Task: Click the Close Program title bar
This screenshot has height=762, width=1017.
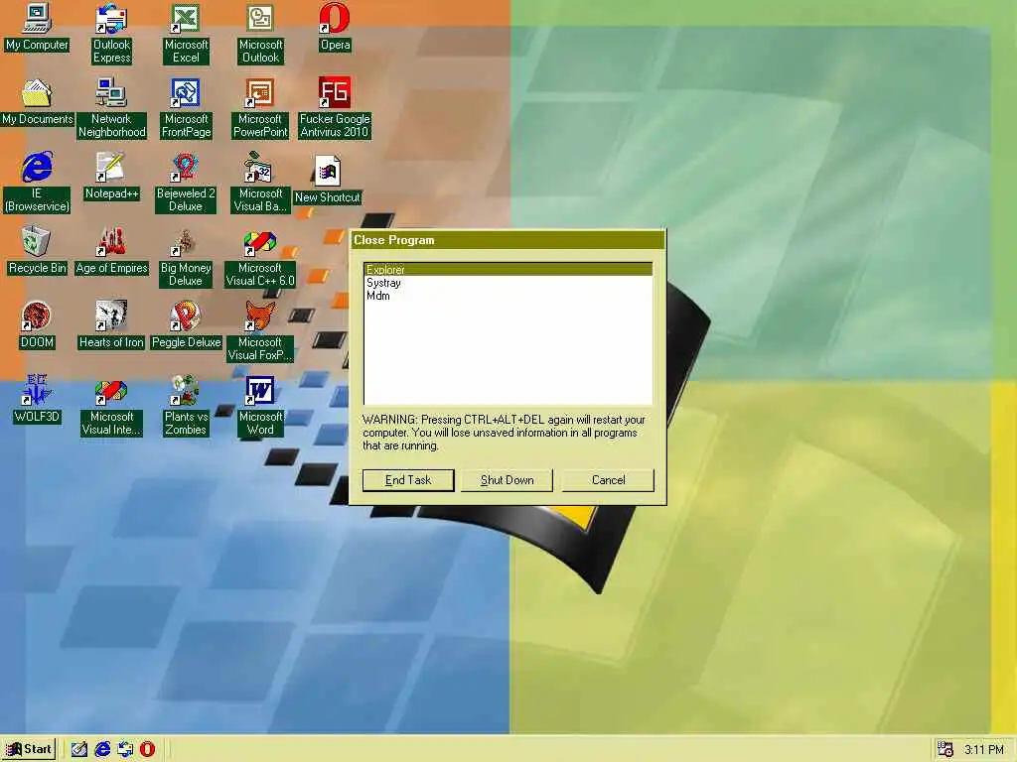Action: pyautogui.click(x=508, y=240)
